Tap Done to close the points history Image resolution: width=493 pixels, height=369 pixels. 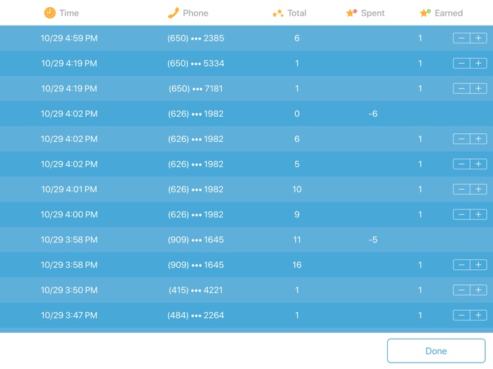(x=436, y=351)
